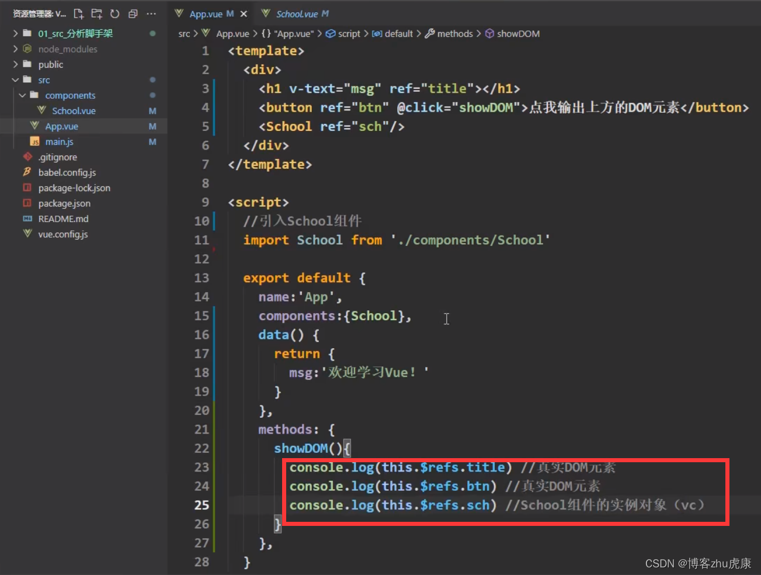
Task: Click the comment //引入School组件
Action: 303,221
